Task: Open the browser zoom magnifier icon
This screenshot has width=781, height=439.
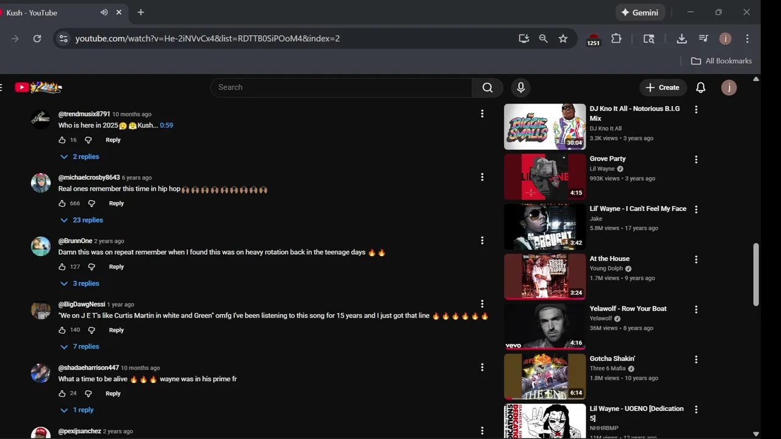Action: [x=543, y=38]
